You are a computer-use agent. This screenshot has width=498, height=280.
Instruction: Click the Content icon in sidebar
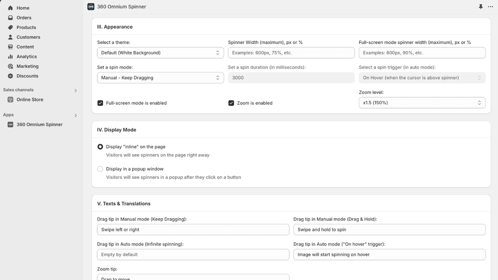pos(11,47)
